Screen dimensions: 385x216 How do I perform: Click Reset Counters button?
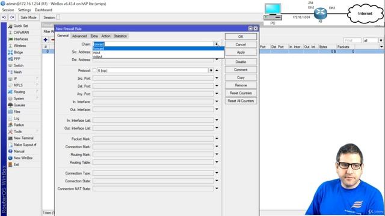point(241,94)
